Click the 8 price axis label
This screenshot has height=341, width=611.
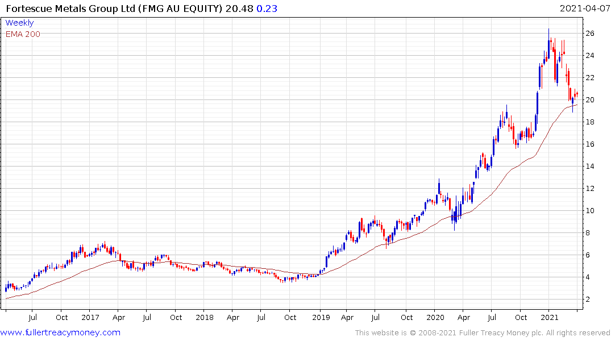588,234
